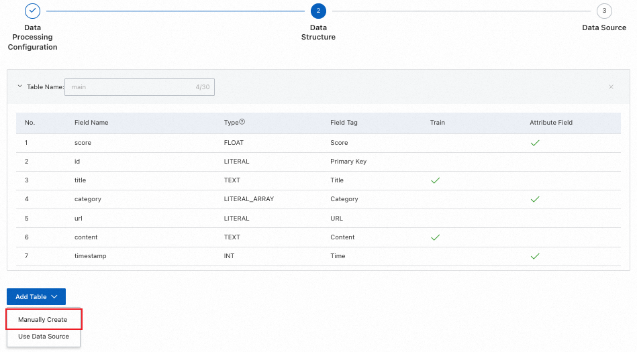Click the LITERAL_ARRAY type cell

pyautogui.click(x=249, y=199)
